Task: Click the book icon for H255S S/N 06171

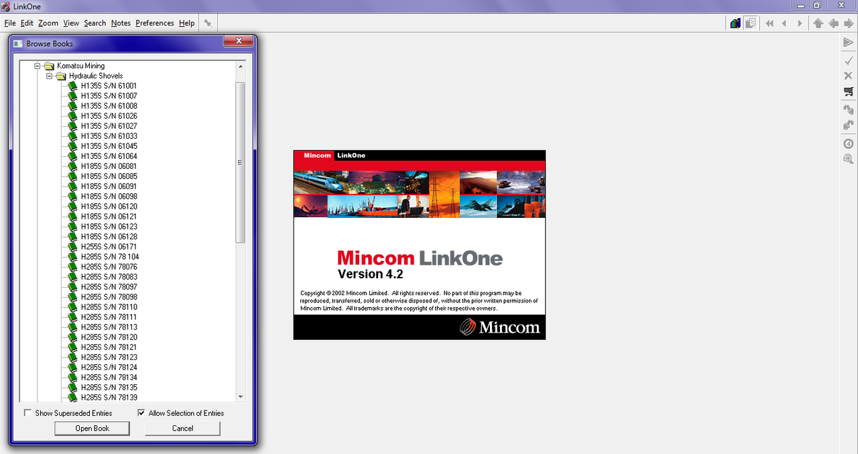Action: click(73, 247)
